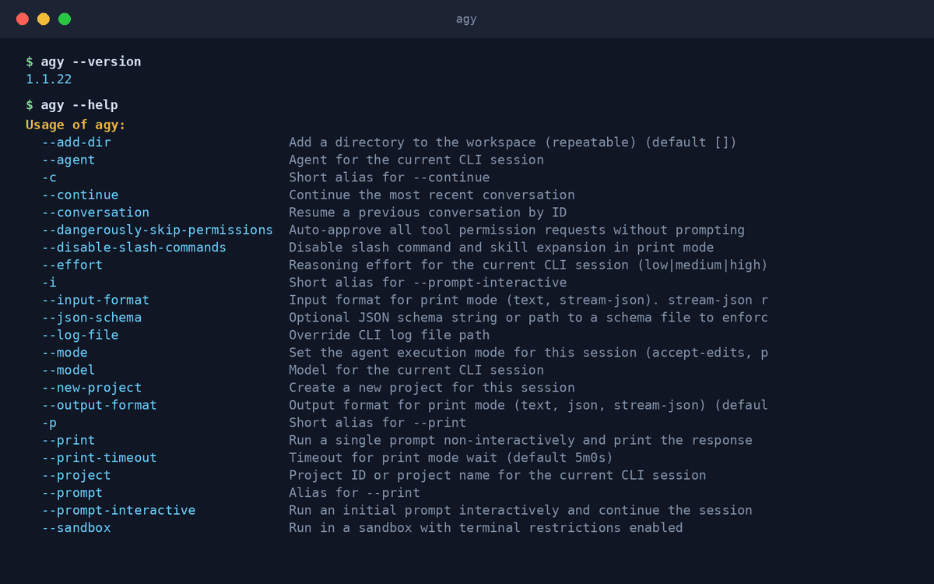The image size is (934, 584).
Task: Click 'Override CLI log file path' description
Action: point(389,335)
